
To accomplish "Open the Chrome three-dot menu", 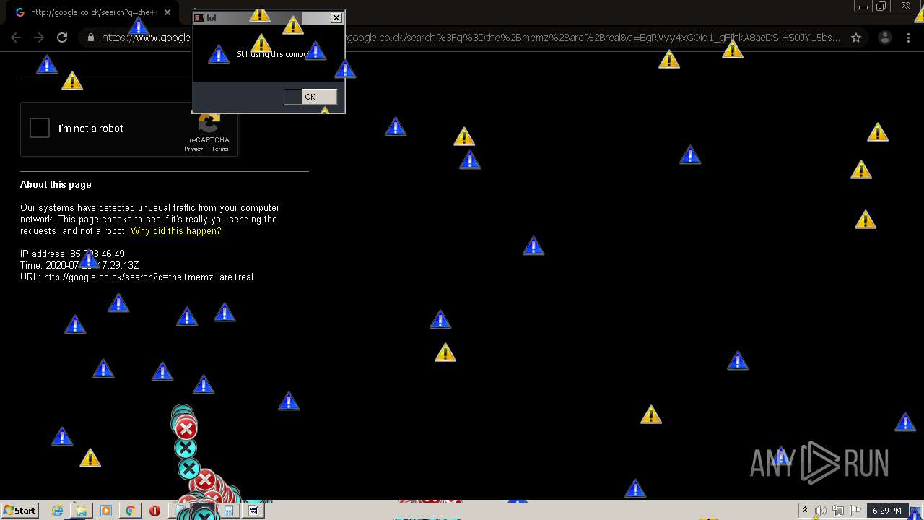I will coord(909,38).
